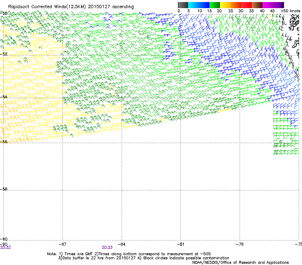Click the '-58' latitude label
The image size is (302, 265).
click(4, 189)
